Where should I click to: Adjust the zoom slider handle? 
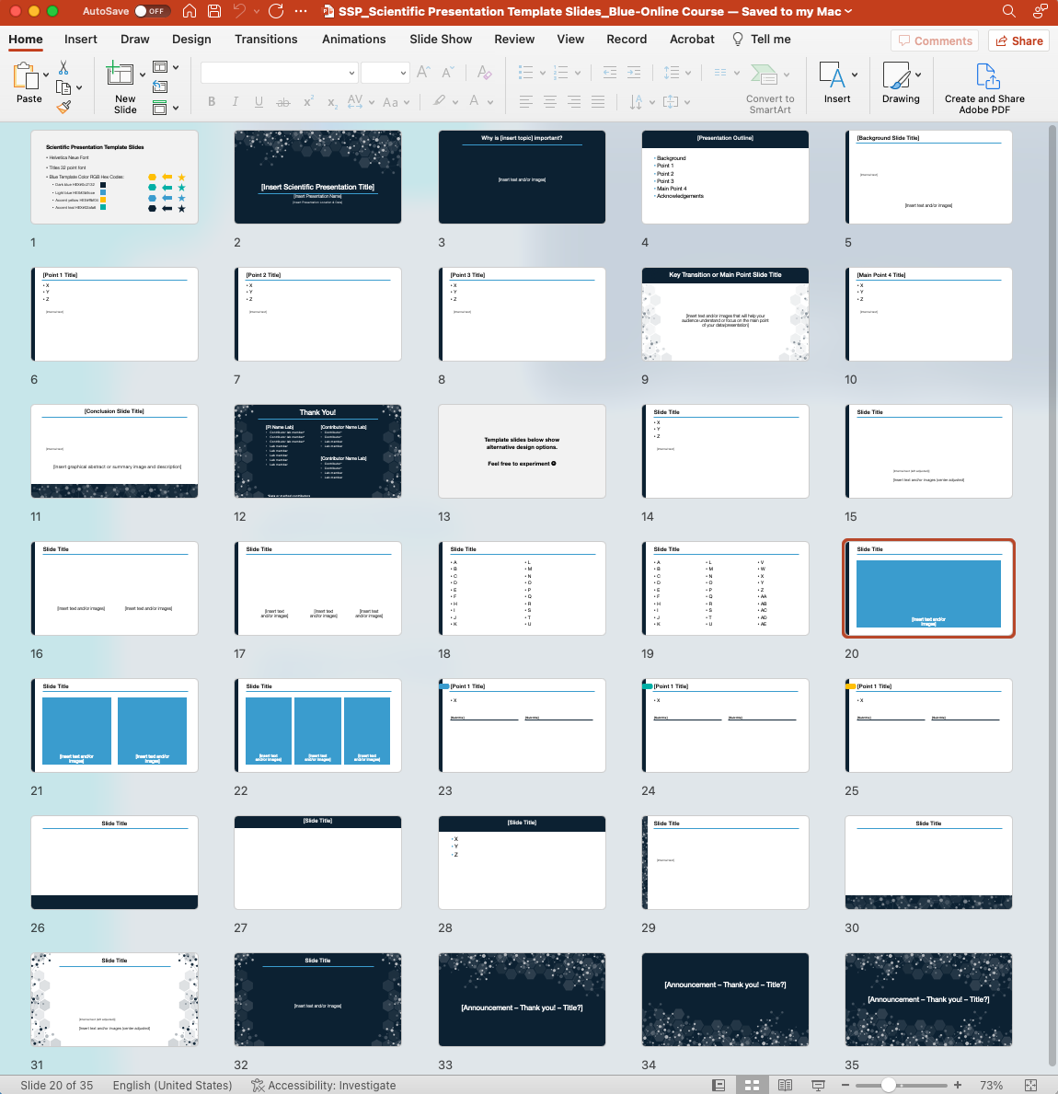coord(888,1085)
